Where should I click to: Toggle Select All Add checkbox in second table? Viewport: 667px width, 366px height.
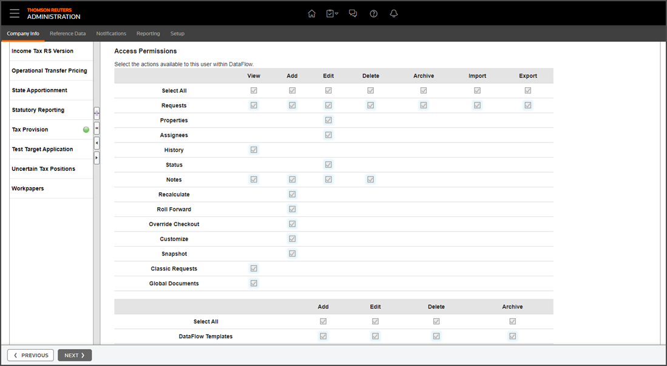pos(323,321)
